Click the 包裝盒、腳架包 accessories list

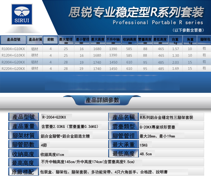104,172
